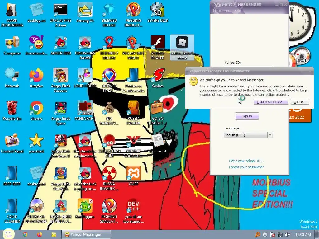Click the Sign In button
The image size is (319, 239).
tap(247, 116)
